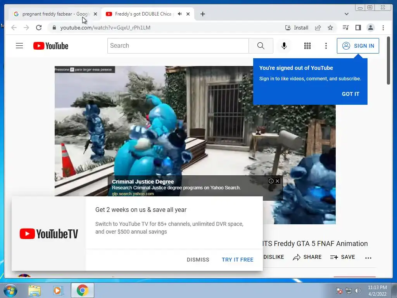Open the network status tray icon
Screen dimensions: 397x298
pyautogui.click(x=349, y=291)
